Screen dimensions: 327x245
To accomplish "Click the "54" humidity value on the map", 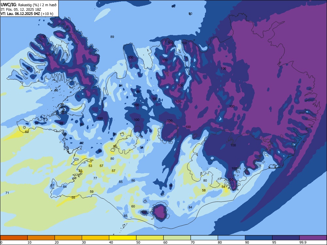I will [223, 187].
